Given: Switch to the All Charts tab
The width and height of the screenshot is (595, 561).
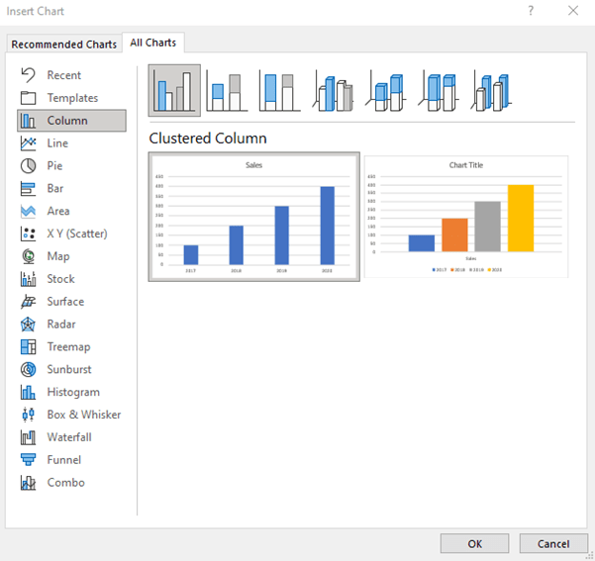Looking at the screenshot, I should 154,43.
